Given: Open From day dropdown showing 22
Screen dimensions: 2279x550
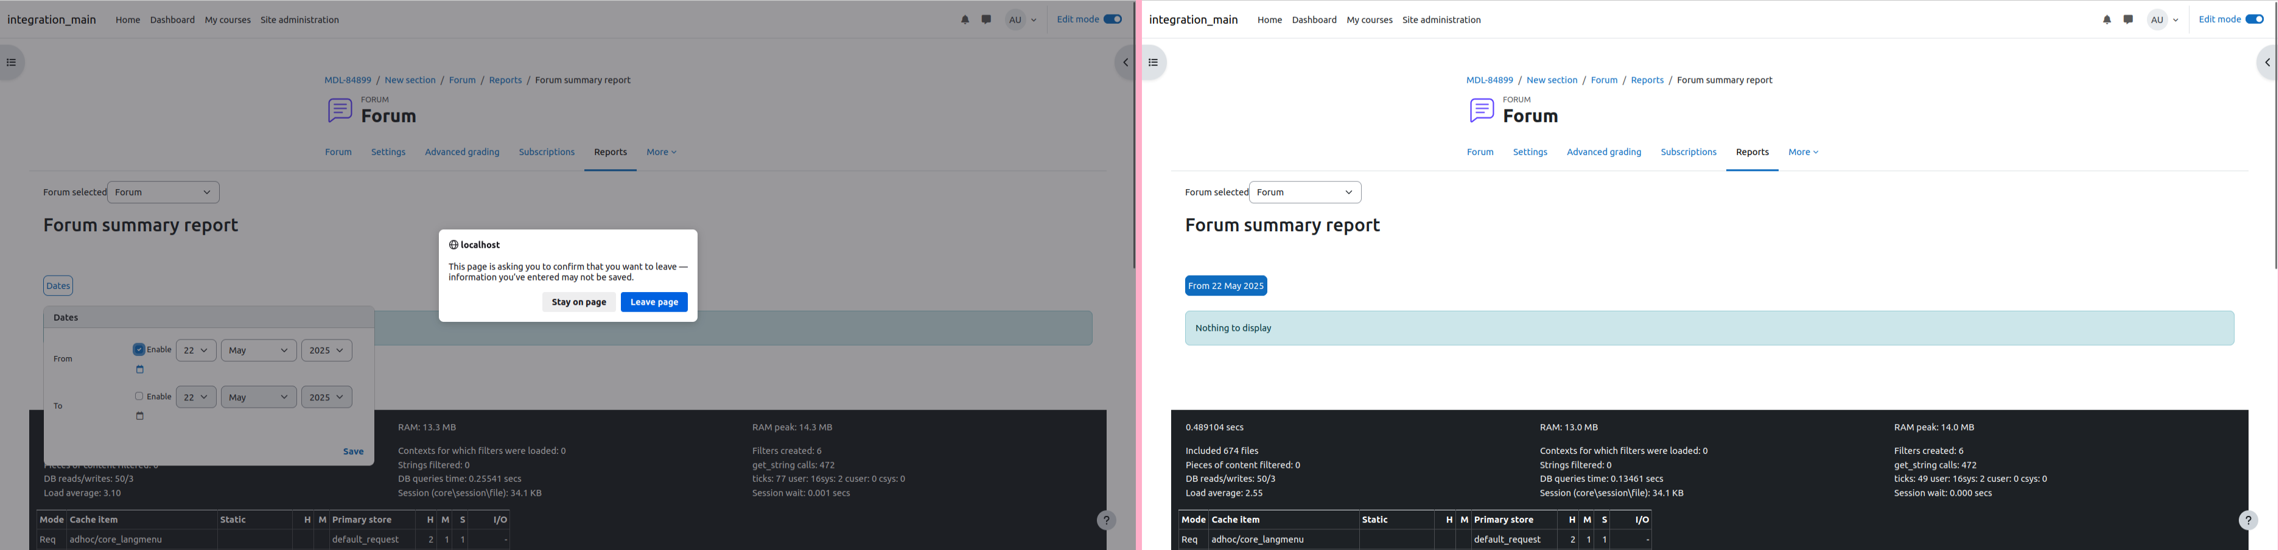Looking at the screenshot, I should pos(197,351).
